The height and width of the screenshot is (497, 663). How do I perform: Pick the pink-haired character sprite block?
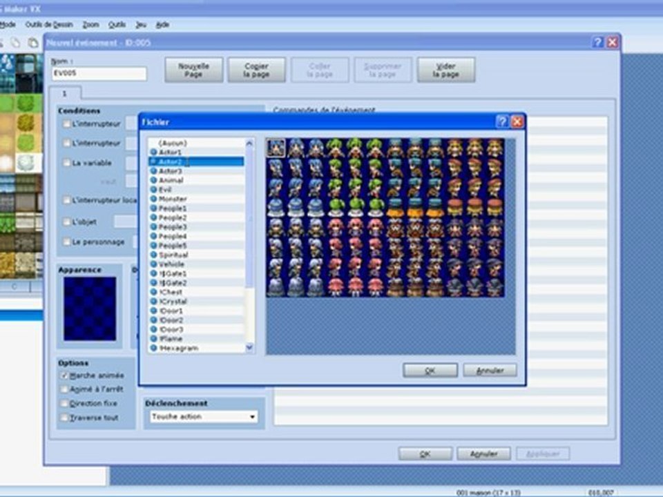tap(356, 257)
